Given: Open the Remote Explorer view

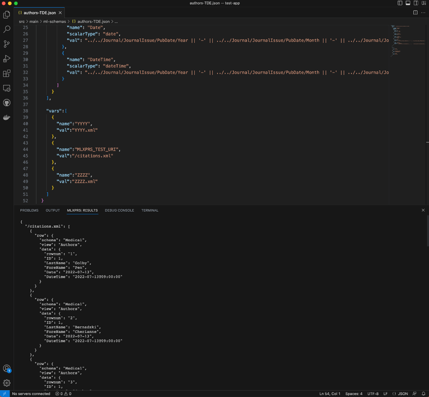Looking at the screenshot, I should (7, 88).
